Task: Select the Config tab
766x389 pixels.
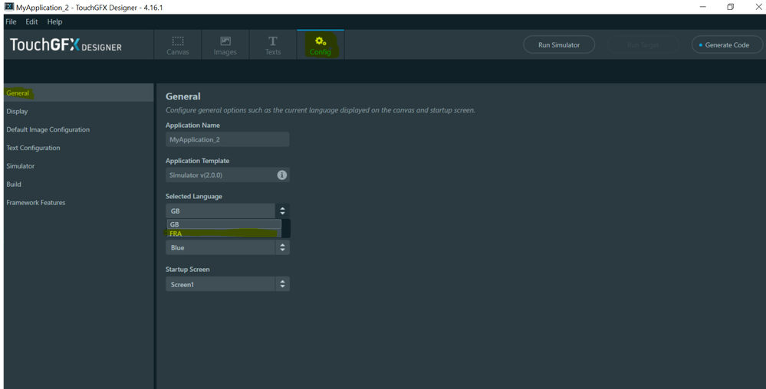Action: tap(321, 45)
